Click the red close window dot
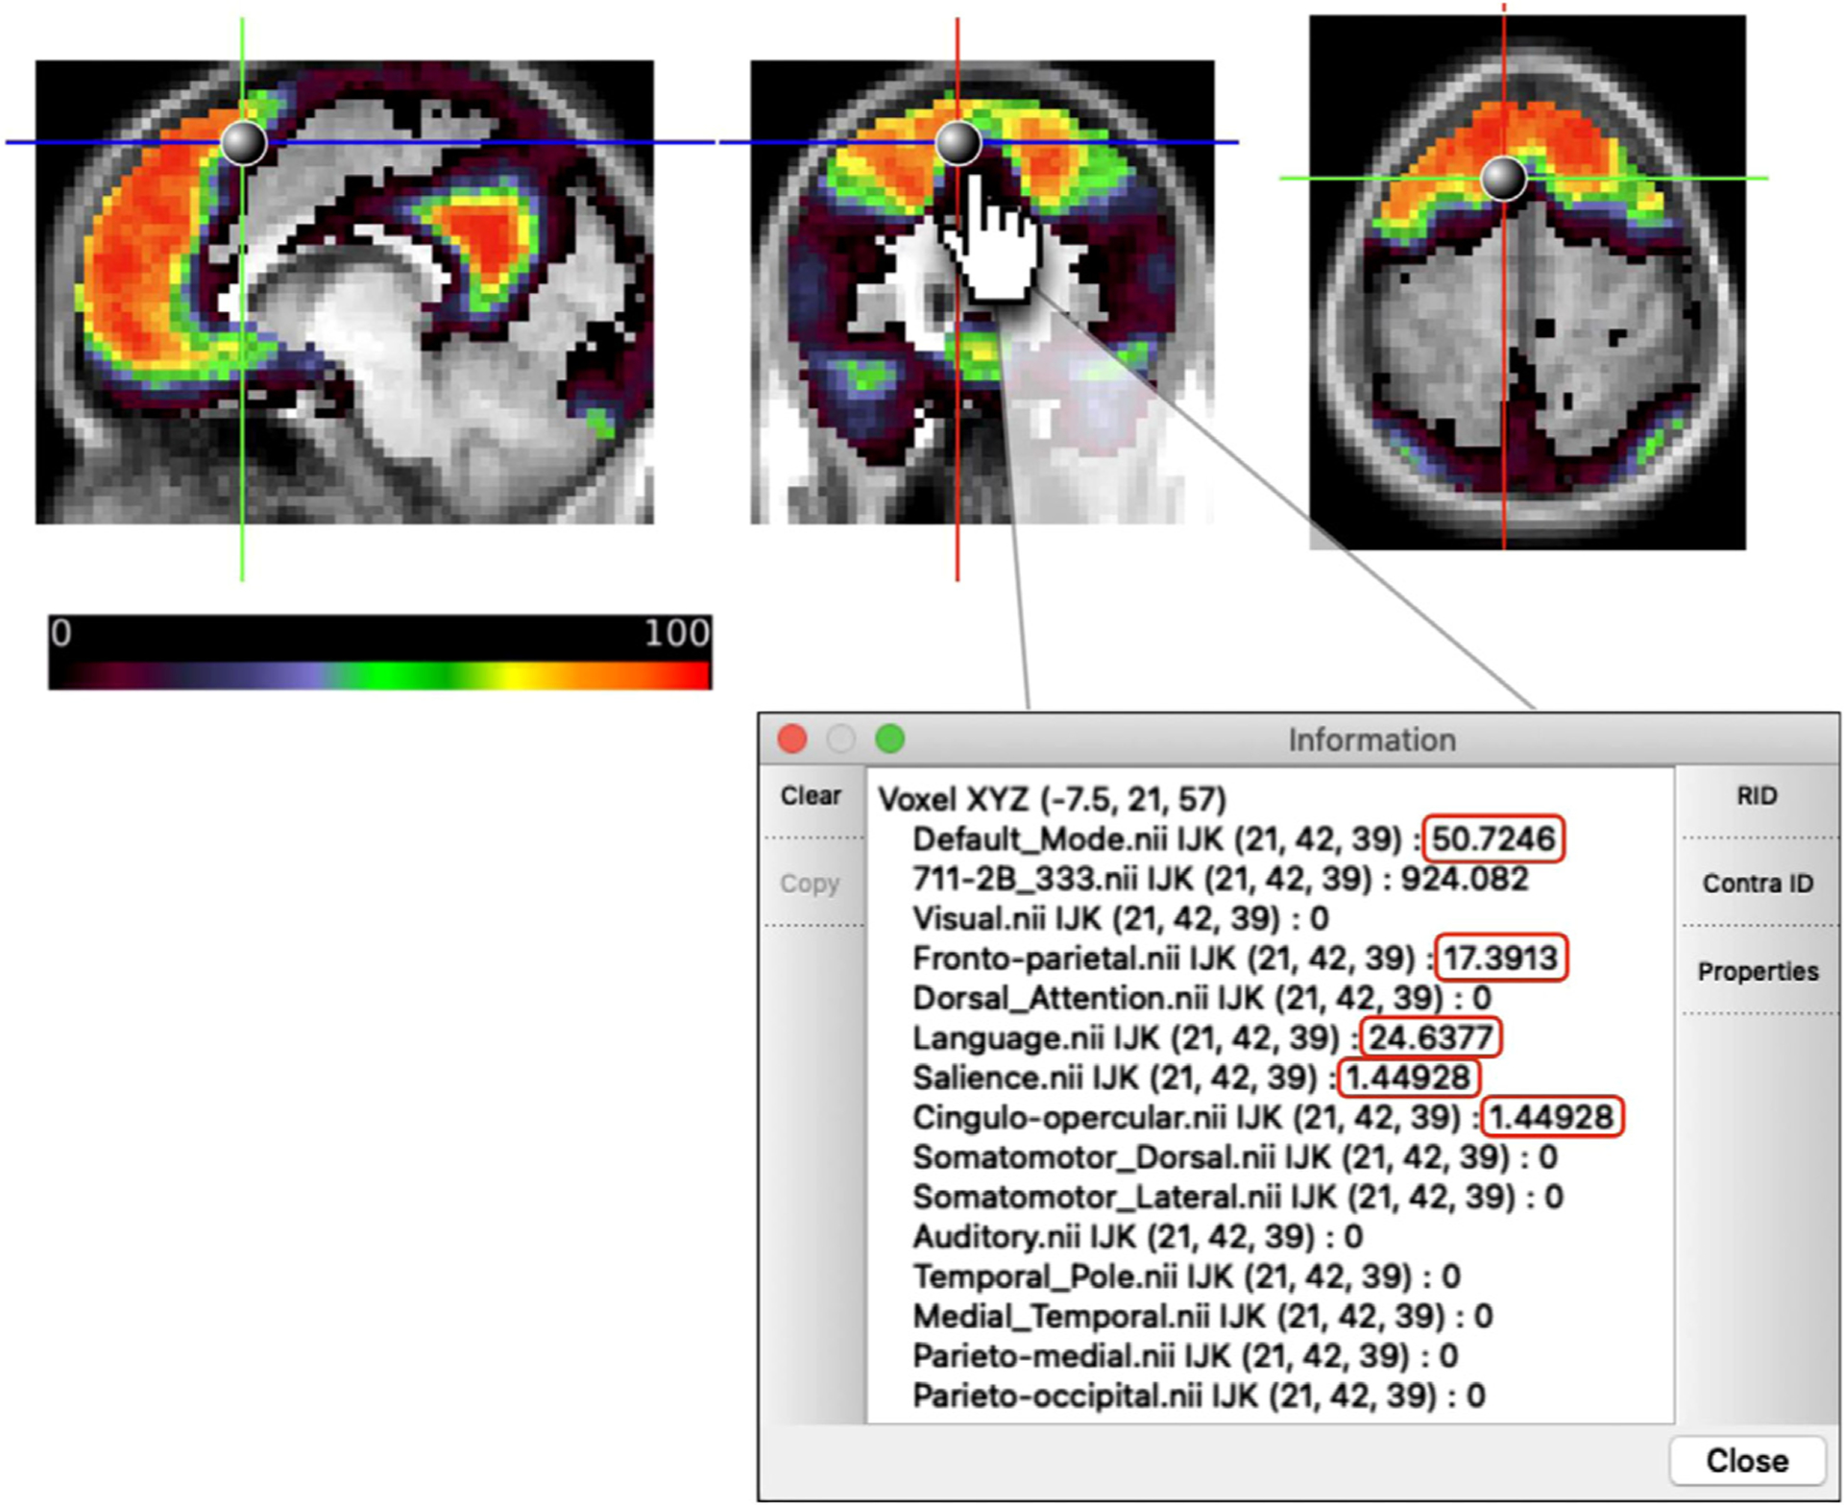This screenshot has width=1844, height=1505. coord(792,739)
